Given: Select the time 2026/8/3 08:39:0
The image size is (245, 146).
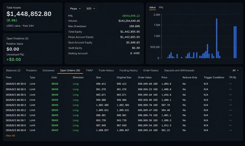Looking at the screenshot, I should click(x=16, y=84).
